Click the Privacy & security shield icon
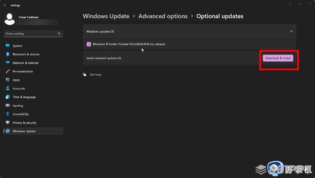Image resolution: width=315 pixels, height=178 pixels. click(8, 122)
